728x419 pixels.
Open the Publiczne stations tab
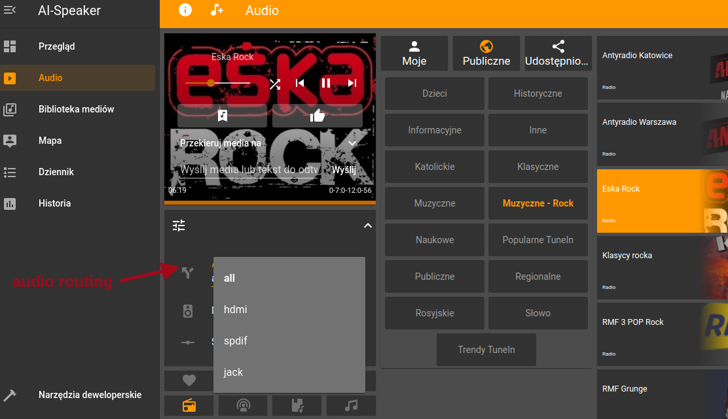pyautogui.click(x=486, y=54)
